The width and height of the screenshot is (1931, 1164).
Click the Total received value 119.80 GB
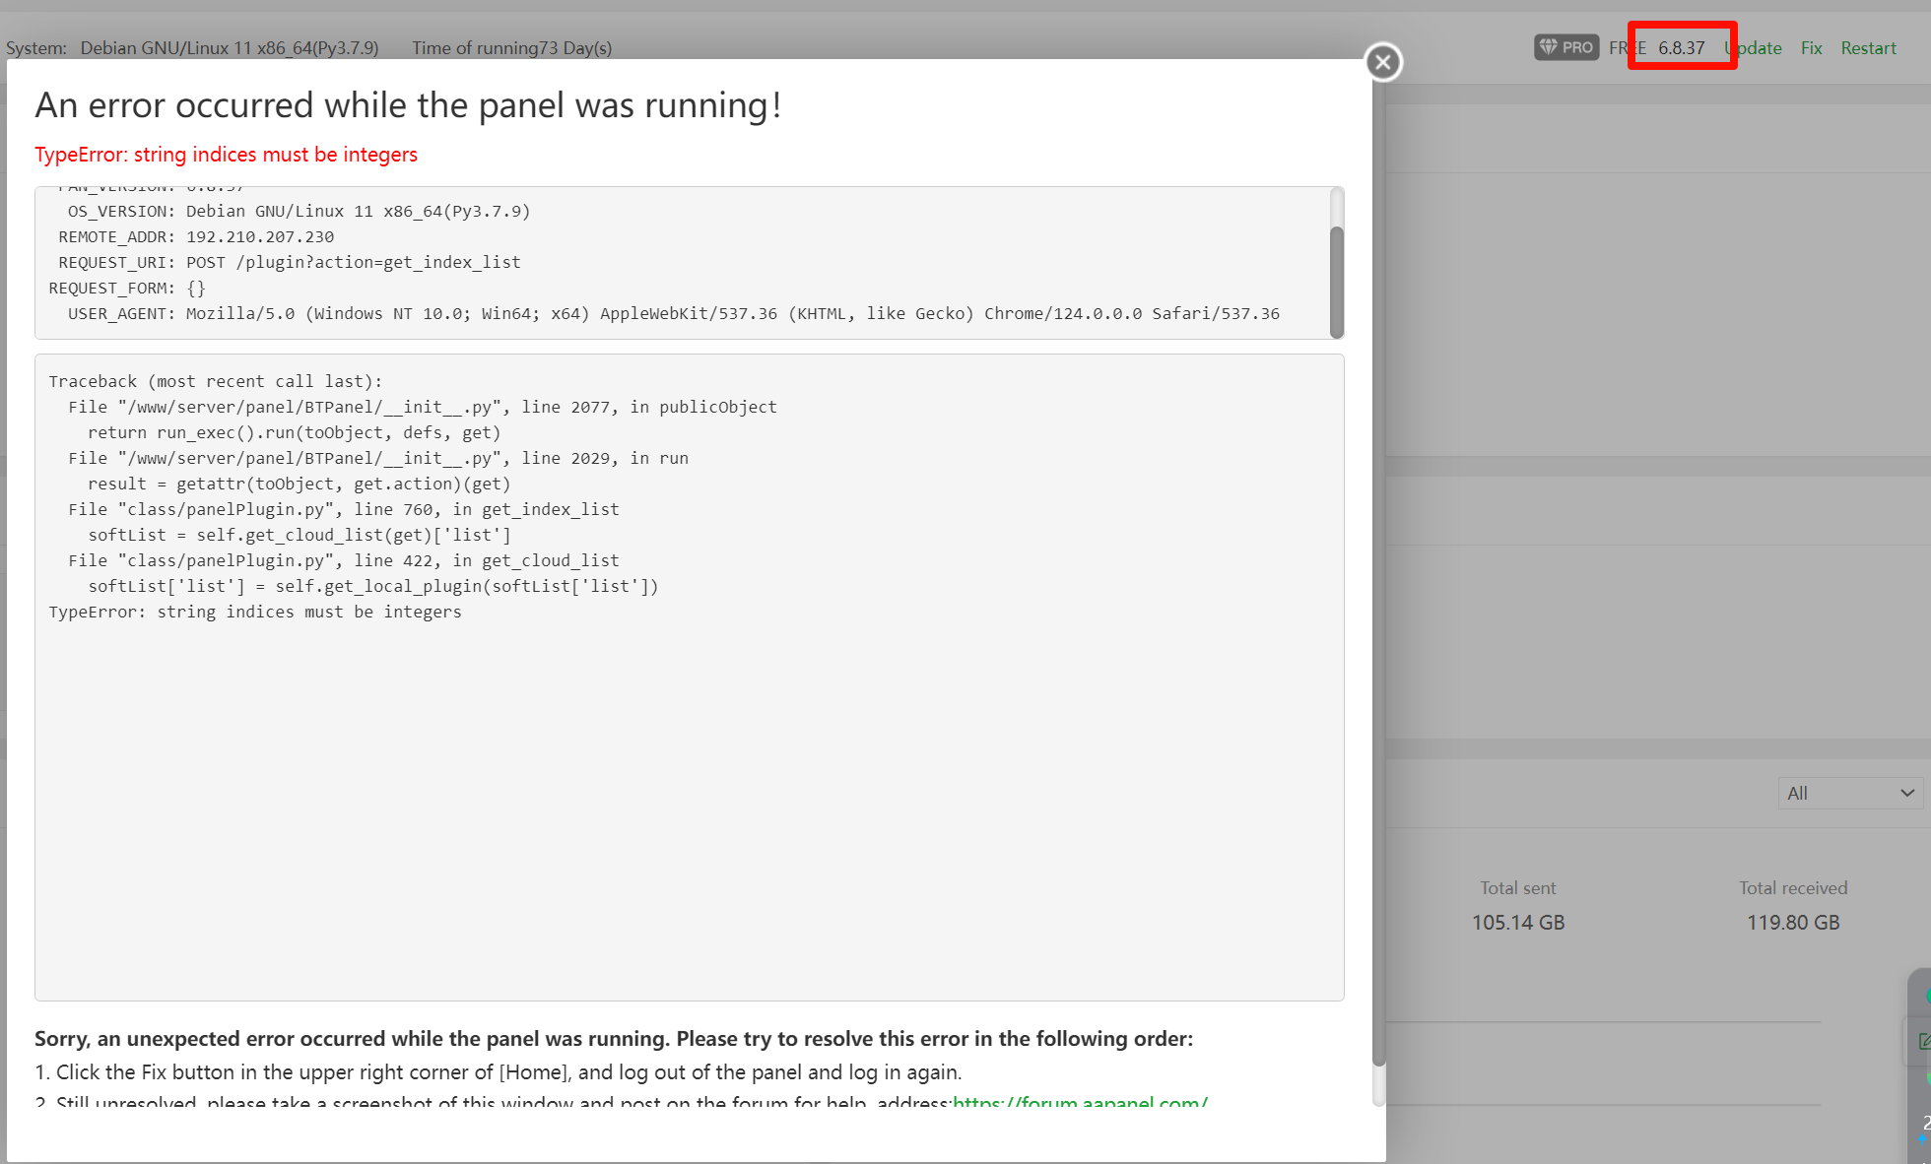click(x=1792, y=923)
